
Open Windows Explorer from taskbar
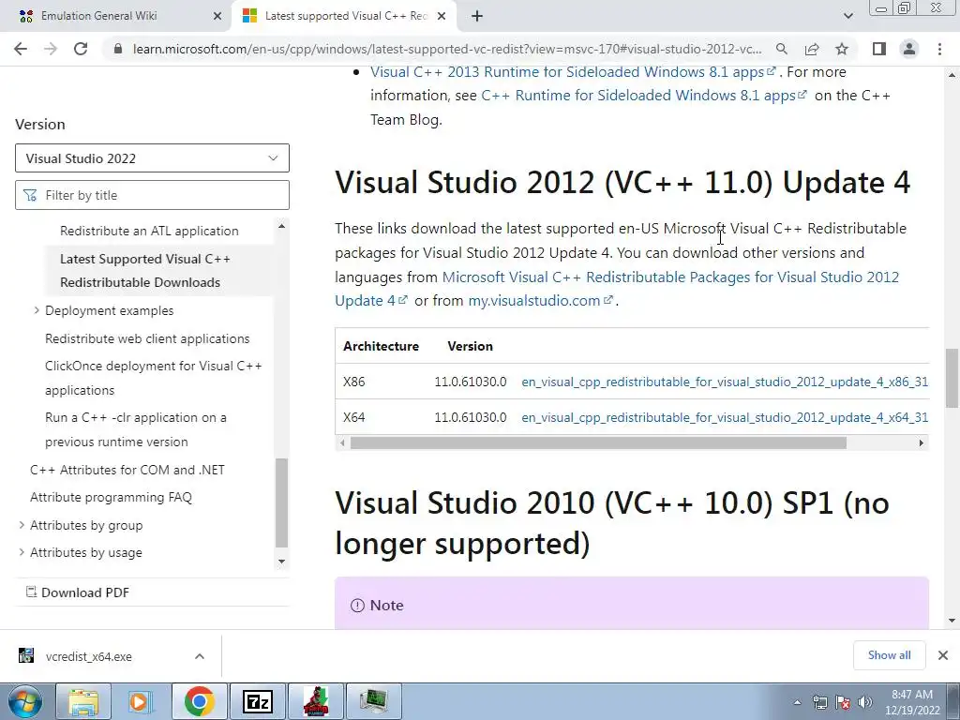83,701
